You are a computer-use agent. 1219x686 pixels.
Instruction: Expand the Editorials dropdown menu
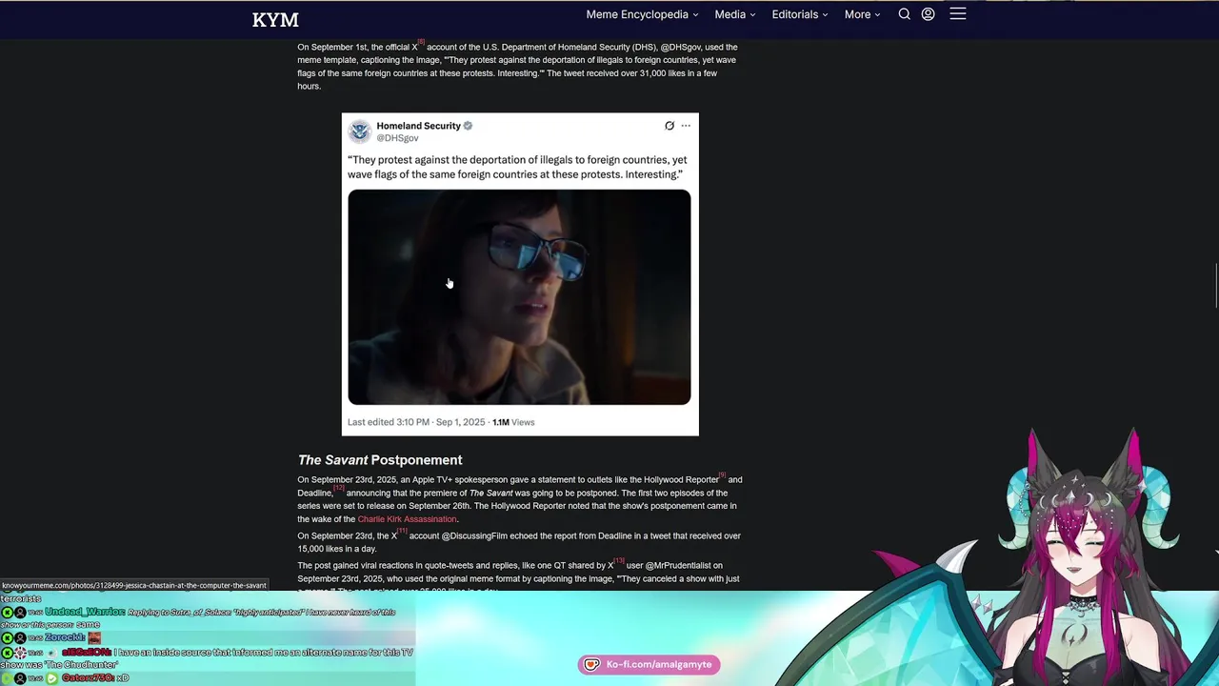point(800,14)
